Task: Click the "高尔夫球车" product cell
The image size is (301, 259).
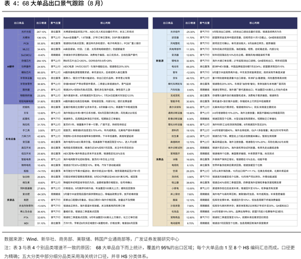Action: [x=175, y=107]
